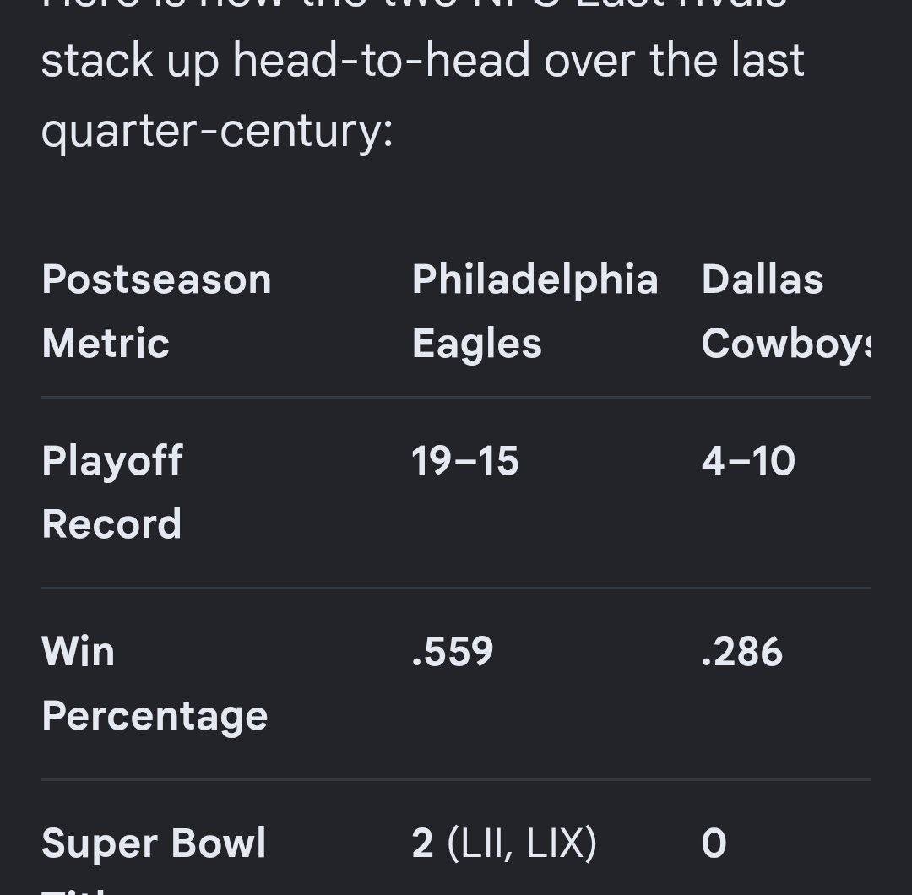Tap the Cowboys 4–10 playoff record cell
The height and width of the screenshot is (895, 912).
coord(748,460)
